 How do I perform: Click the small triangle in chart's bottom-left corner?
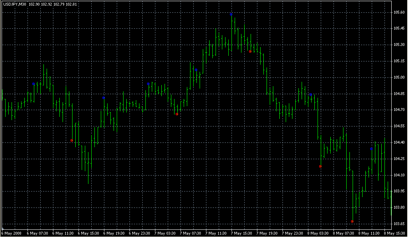coord(3,228)
